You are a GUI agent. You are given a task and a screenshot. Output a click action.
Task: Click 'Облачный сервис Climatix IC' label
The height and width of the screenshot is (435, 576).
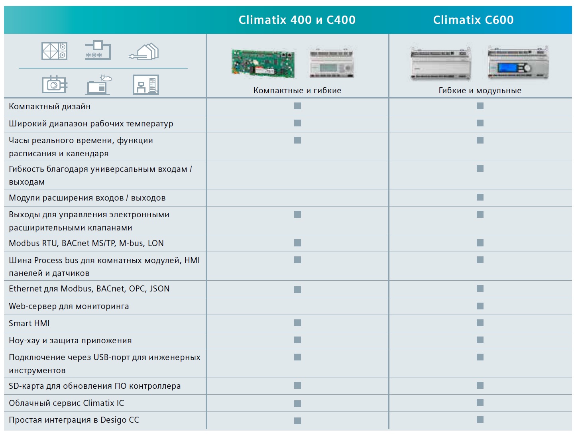(67, 403)
